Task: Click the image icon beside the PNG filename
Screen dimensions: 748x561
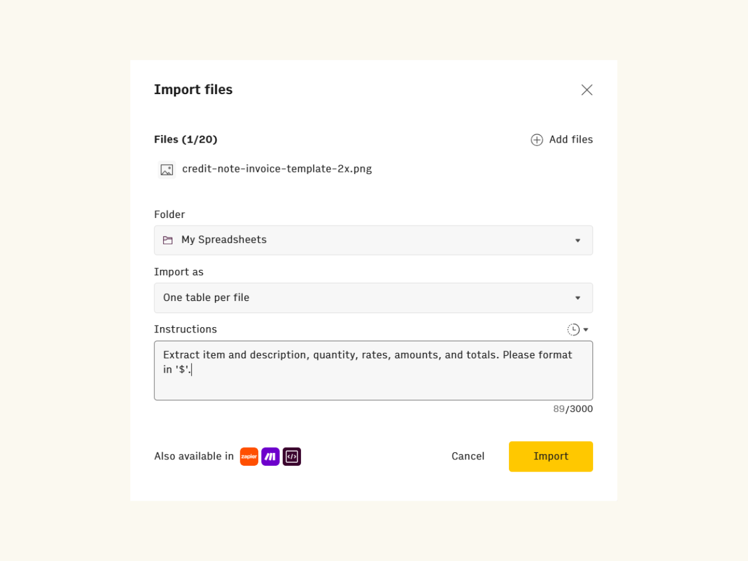Action: (167, 169)
